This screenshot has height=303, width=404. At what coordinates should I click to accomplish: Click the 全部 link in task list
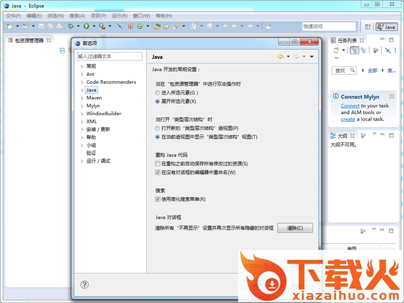(x=372, y=70)
